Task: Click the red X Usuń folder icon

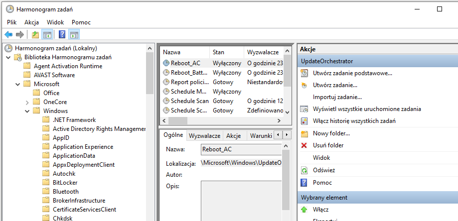Action: point(304,145)
